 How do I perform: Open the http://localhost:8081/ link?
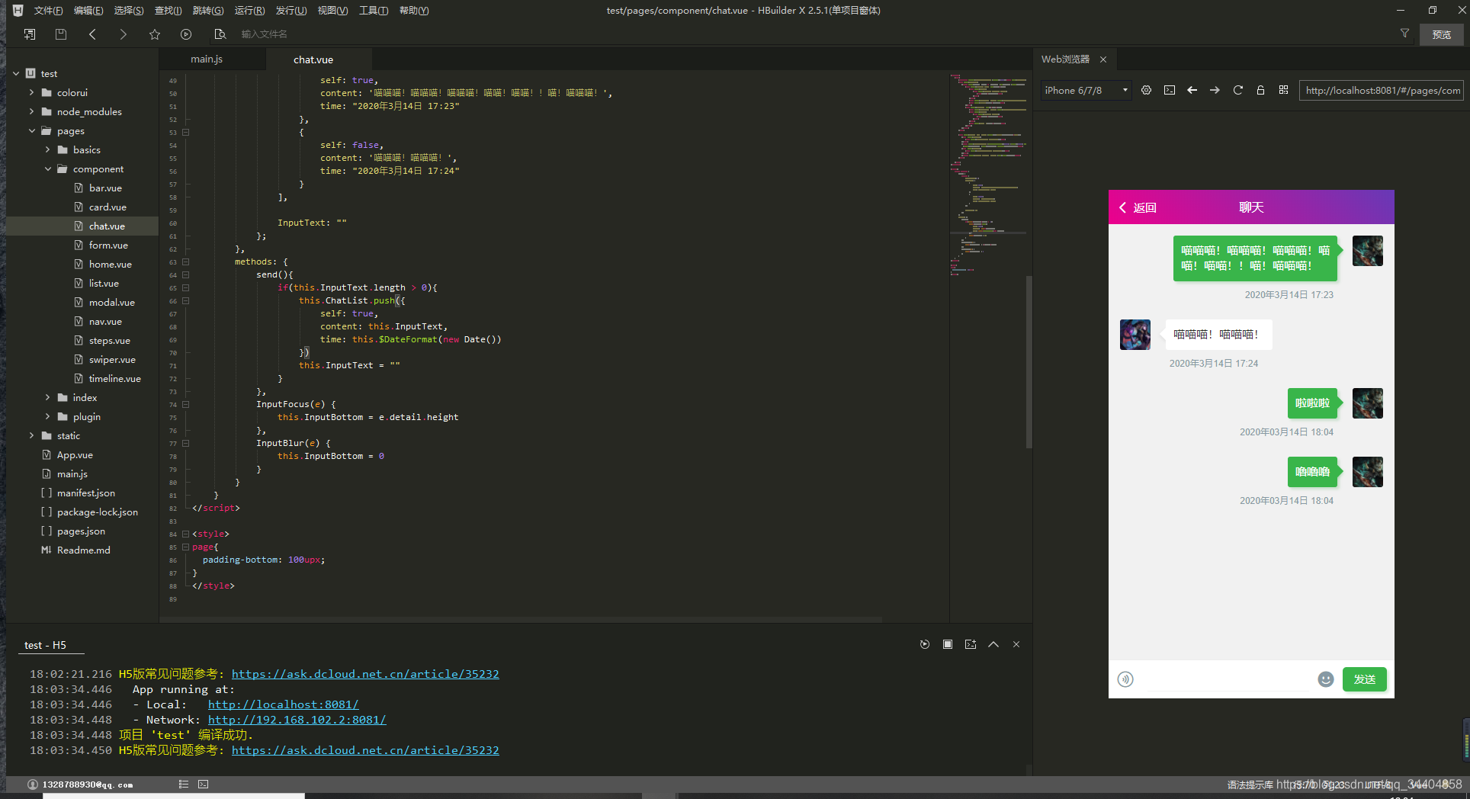tap(283, 704)
